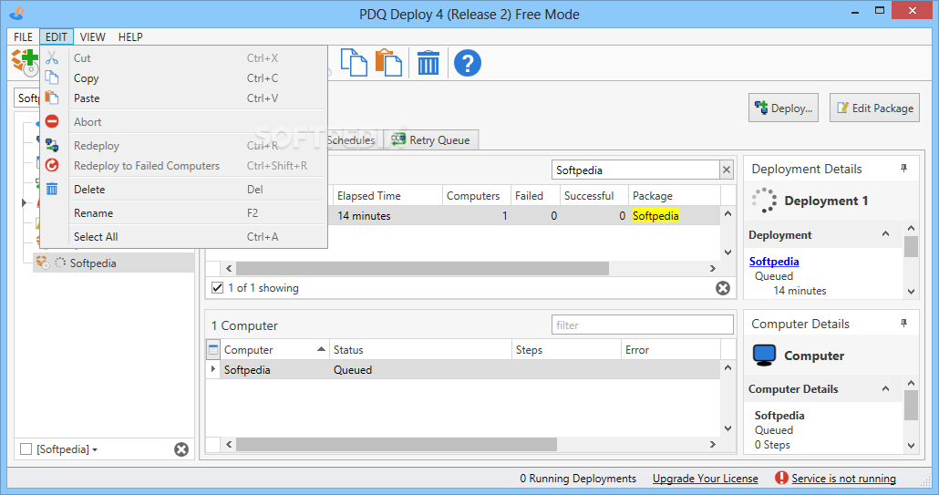Choose Select All from the Edit menu
The width and height of the screenshot is (939, 495).
tap(183, 236)
